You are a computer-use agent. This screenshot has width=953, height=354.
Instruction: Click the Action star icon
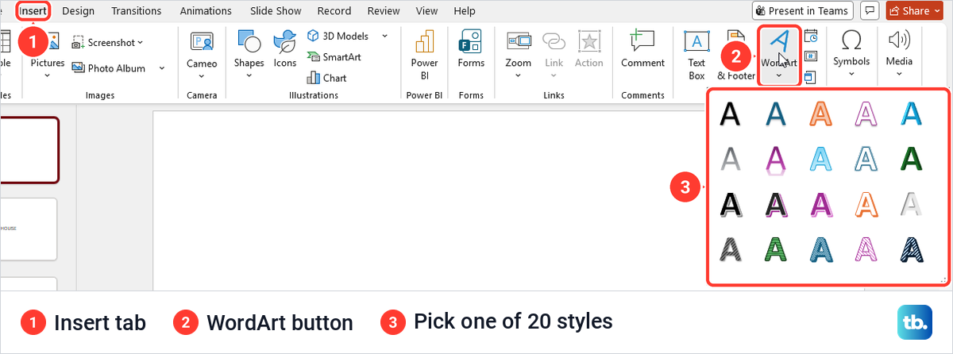[x=589, y=43]
